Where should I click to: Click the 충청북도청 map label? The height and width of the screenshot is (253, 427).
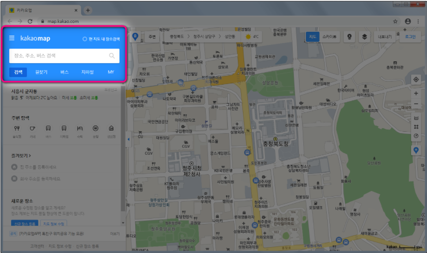coord(276,144)
